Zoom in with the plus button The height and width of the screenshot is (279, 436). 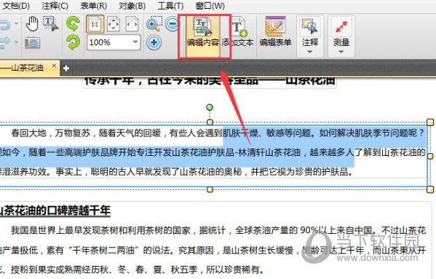coord(154,42)
